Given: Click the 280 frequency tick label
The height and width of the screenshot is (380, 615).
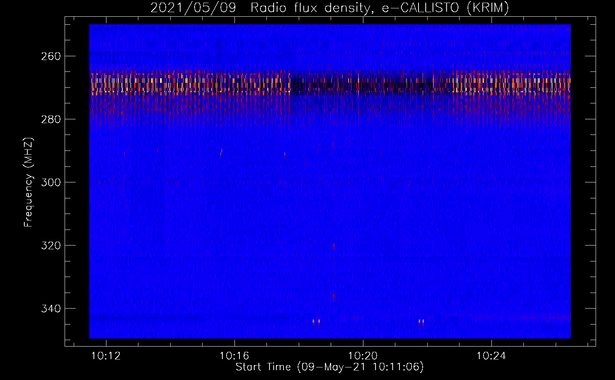Looking at the screenshot, I should tap(51, 119).
